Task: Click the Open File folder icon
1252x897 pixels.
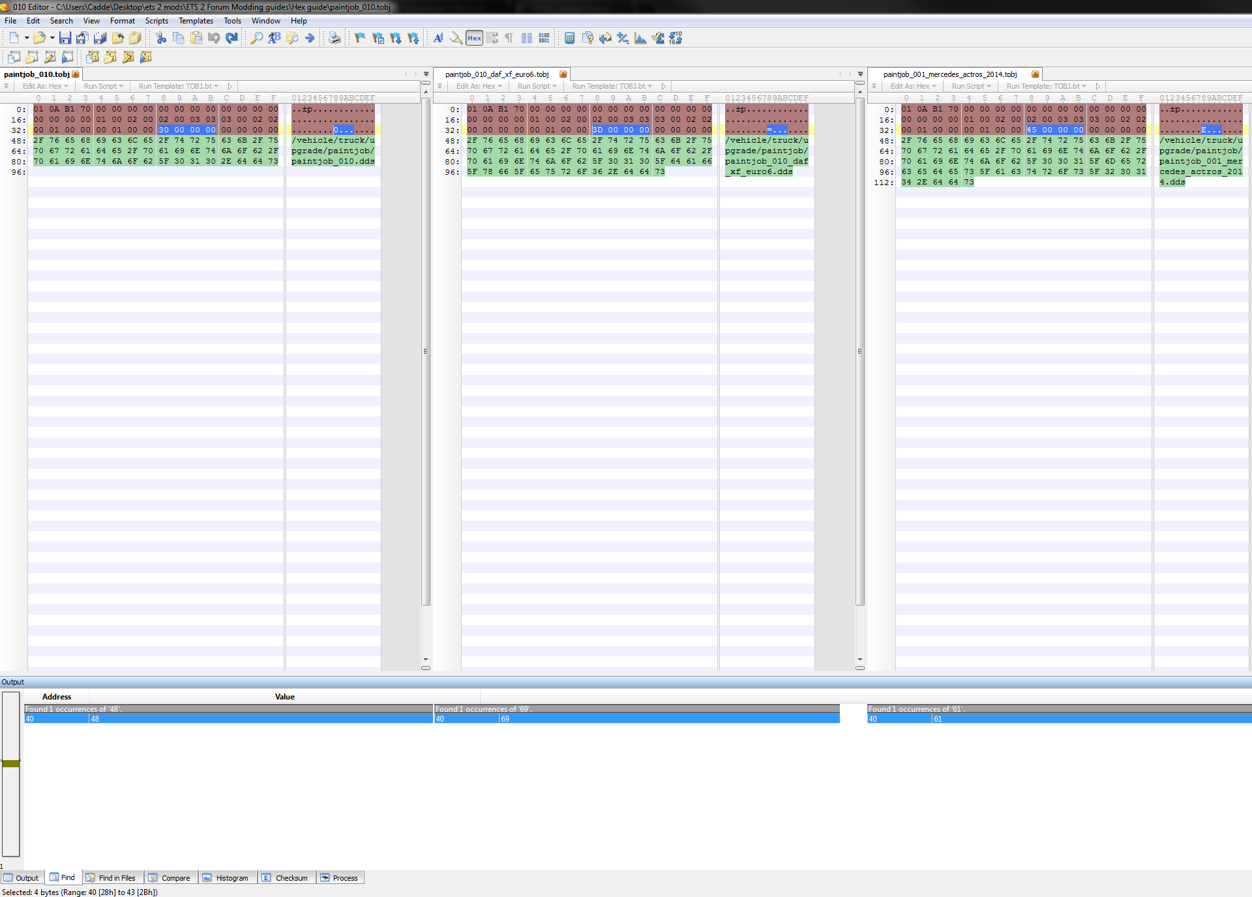Action: 39,38
